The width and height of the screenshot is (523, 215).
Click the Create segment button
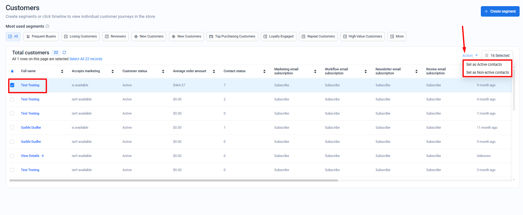[500, 11]
